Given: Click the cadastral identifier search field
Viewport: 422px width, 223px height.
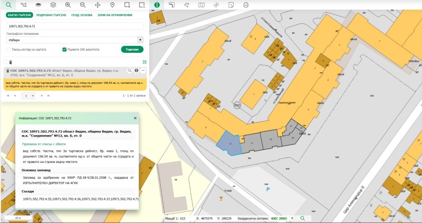Looking at the screenshot, I should coord(75,25).
